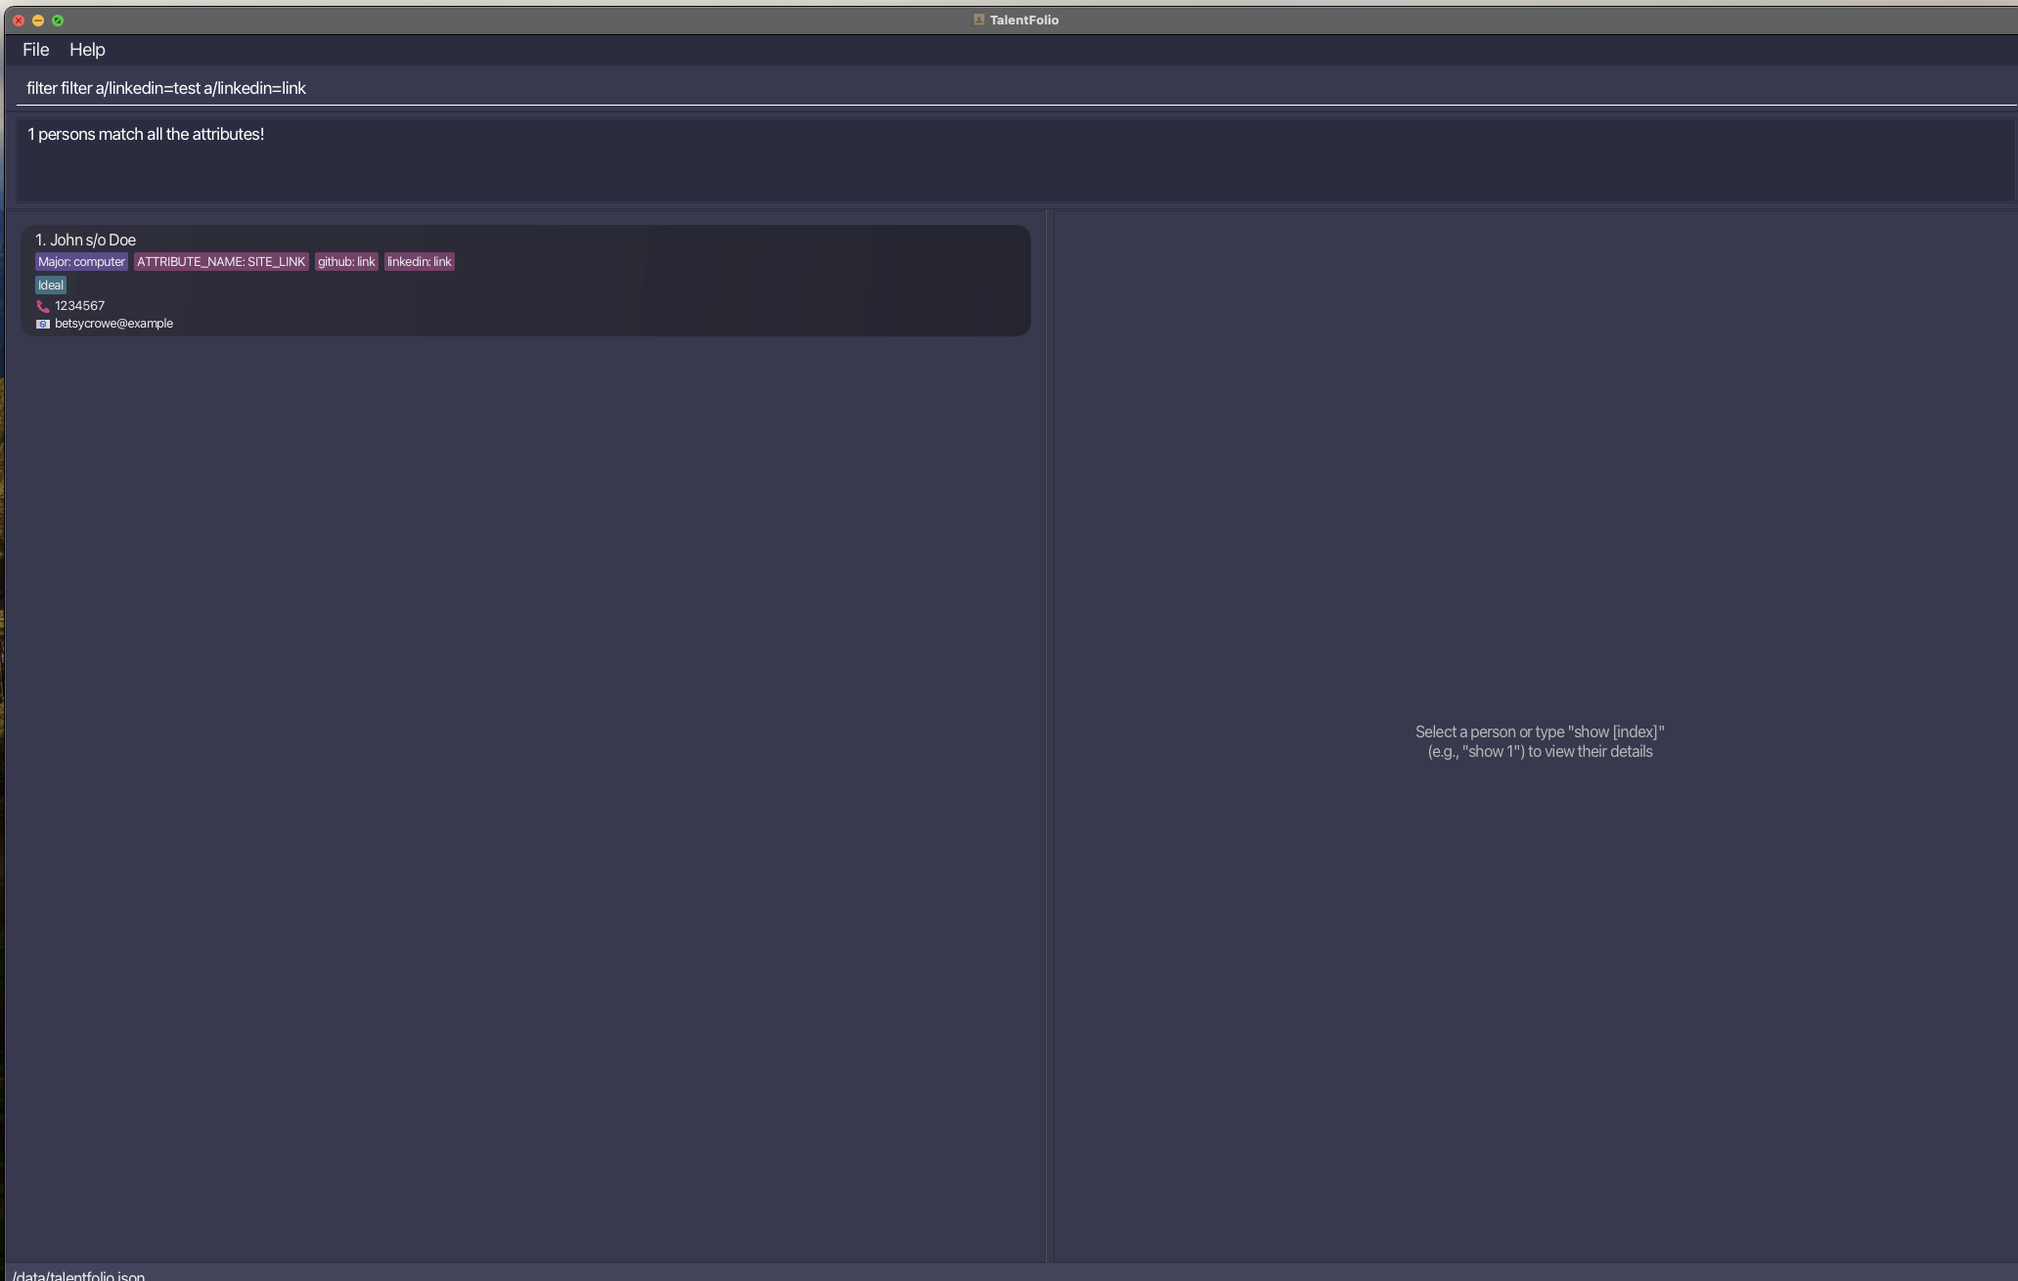Screen dimensions: 2018x1281
Task: Click the github: link tag
Action: [x=346, y=262]
